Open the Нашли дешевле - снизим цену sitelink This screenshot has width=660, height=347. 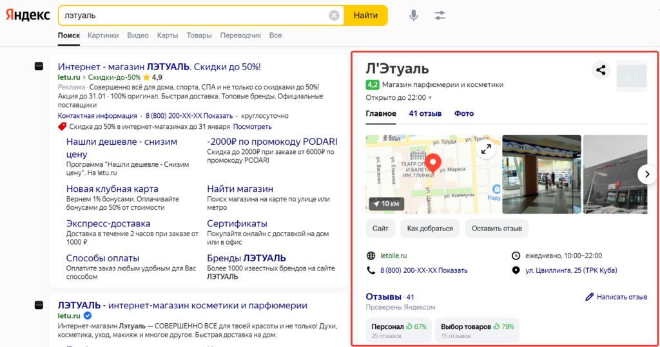pyautogui.click(x=122, y=147)
